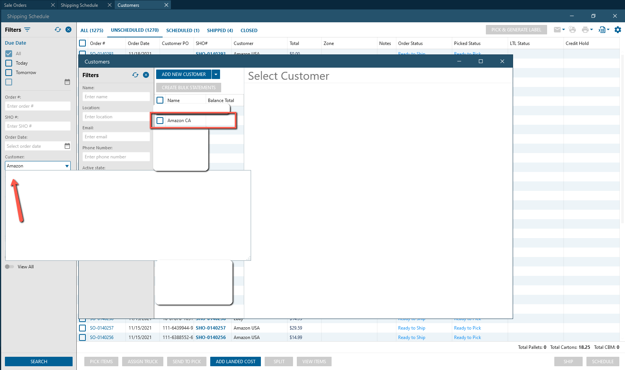Check the custom due date checkbox
625x370 pixels.
[x=9, y=82]
